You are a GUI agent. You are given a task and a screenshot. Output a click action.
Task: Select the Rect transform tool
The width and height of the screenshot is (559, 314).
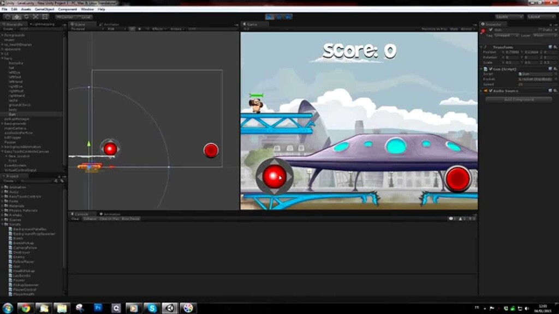tap(46, 17)
